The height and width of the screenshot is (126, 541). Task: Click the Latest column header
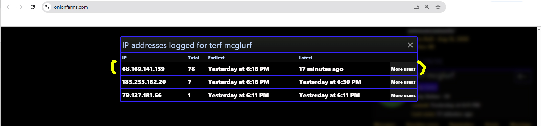click(306, 58)
